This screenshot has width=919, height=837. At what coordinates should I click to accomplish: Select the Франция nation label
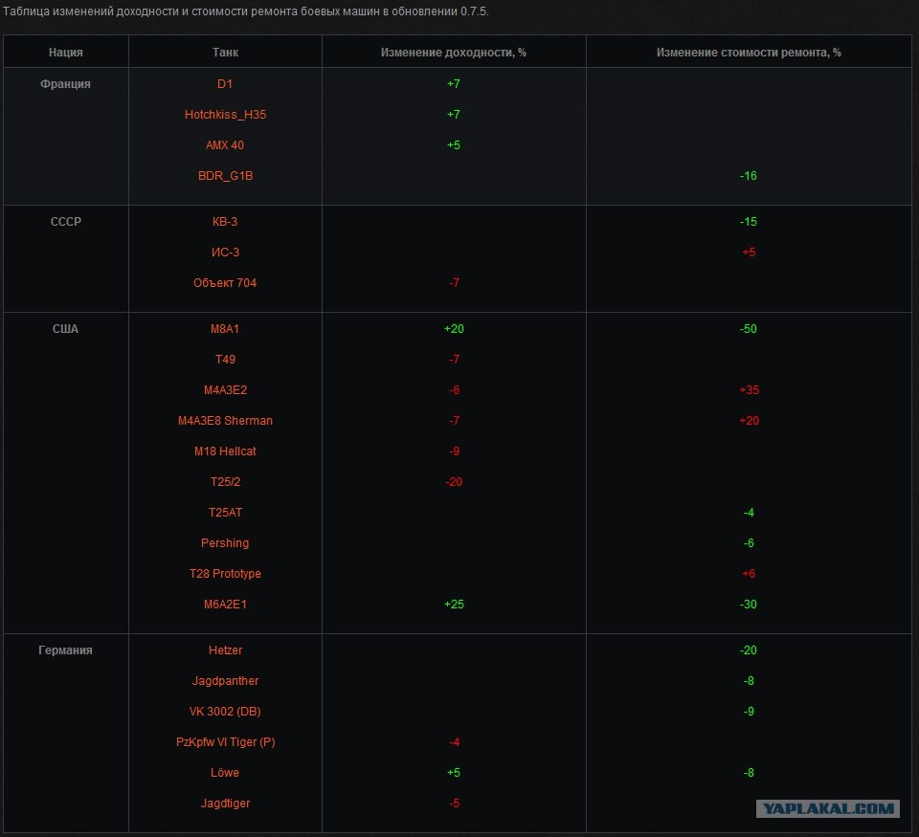(x=65, y=84)
